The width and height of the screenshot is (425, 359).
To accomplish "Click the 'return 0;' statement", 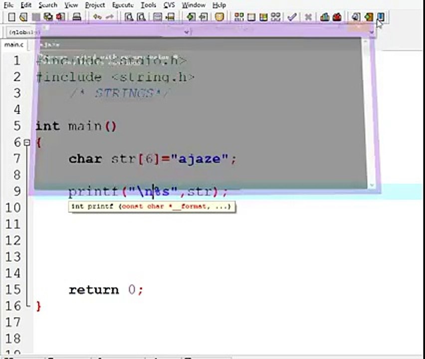I will point(105,290).
